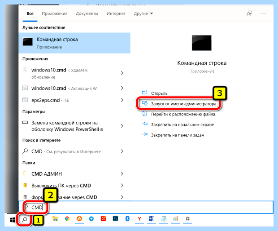278x231 pixels.
Task: Open the orange Avast icon in taskbar
Action: tap(79, 218)
